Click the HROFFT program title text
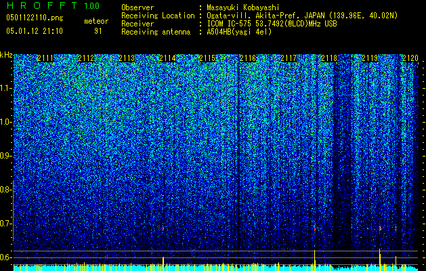 point(42,5)
